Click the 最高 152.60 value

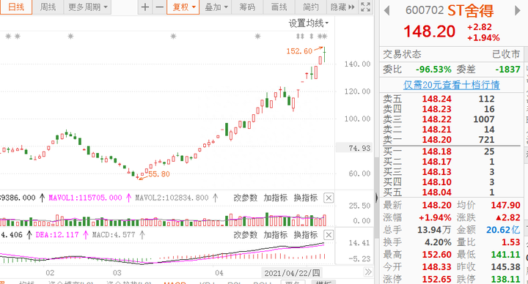pyautogui.click(x=436, y=255)
